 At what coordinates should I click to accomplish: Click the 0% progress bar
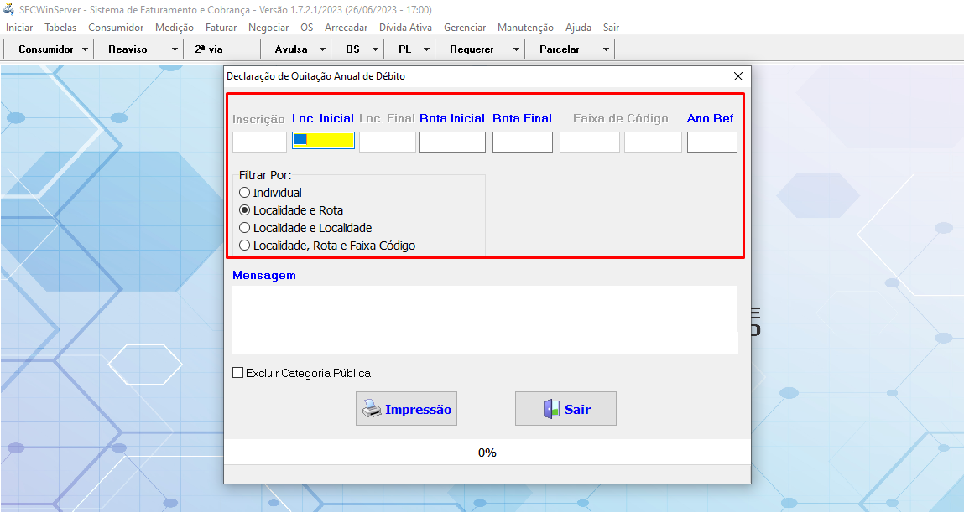pos(487,453)
